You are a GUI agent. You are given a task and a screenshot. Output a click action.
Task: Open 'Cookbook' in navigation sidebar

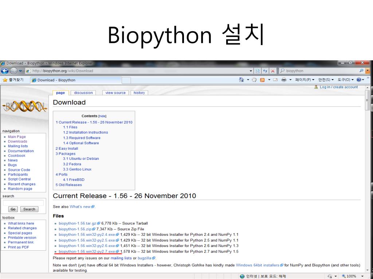click(x=16, y=155)
